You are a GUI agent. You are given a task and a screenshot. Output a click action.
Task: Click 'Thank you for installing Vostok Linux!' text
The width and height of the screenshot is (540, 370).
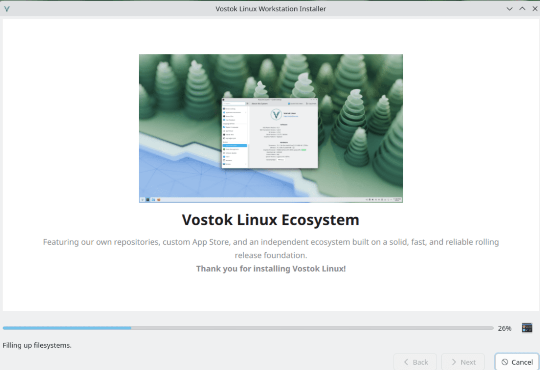pos(271,268)
